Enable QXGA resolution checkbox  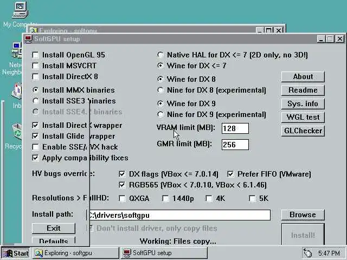coord(122,199)
